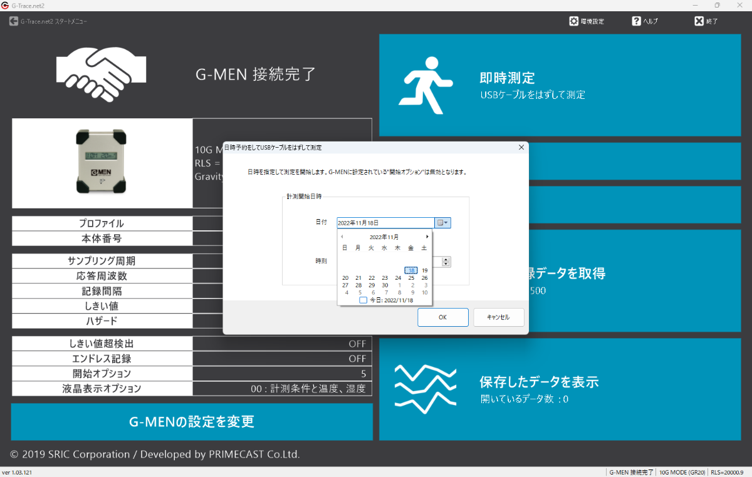Go to previous month in calendar
Screen dimensions: 752x477
tap(342, 237)
